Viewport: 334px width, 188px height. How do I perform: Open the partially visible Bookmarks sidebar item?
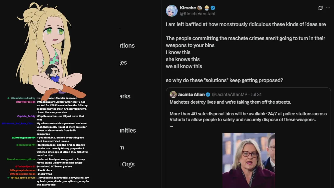(125, 96)
